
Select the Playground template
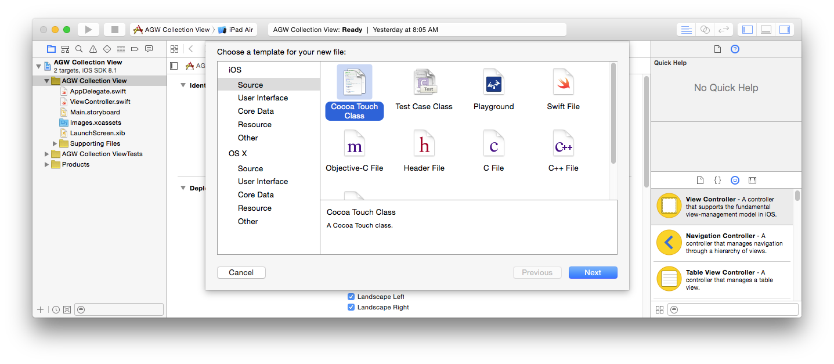pos(493,89)
